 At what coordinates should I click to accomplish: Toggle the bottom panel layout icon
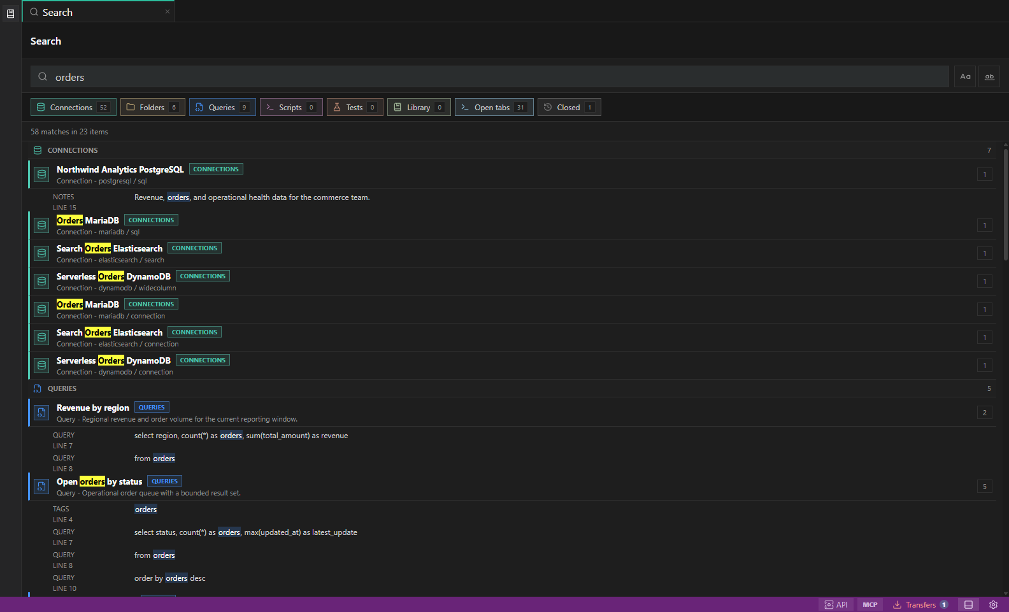tap(968, 604)
